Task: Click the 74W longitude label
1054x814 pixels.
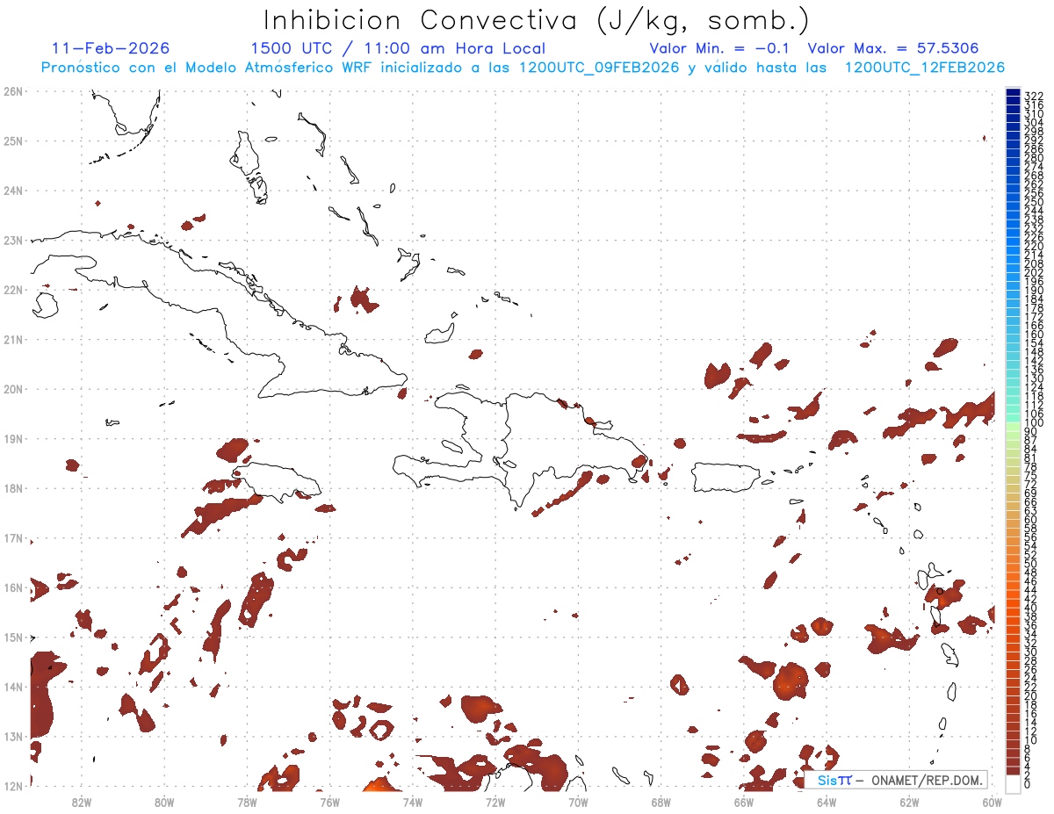Action: [413, 802]
